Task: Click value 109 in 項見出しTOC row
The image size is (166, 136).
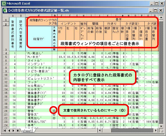Action: [149, 122]
